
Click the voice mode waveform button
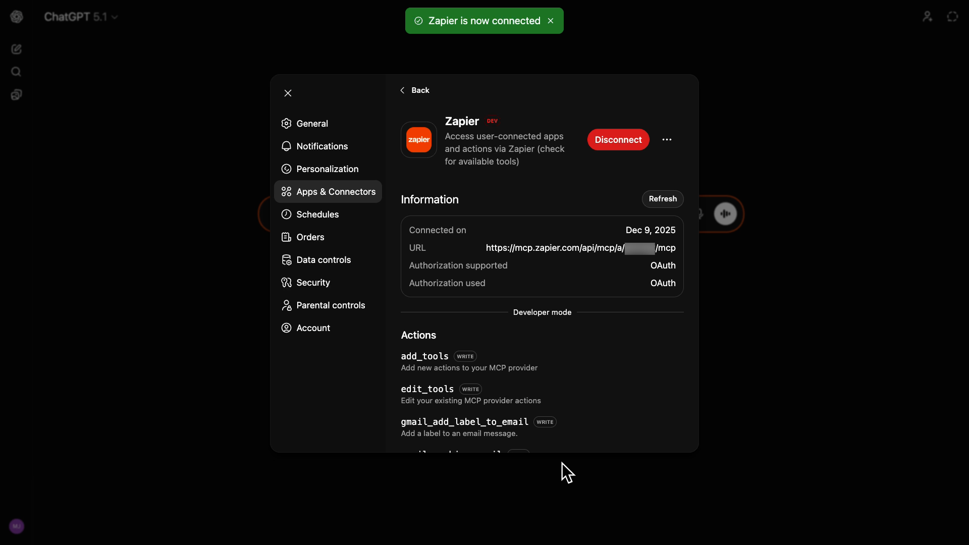pos(725,213)
